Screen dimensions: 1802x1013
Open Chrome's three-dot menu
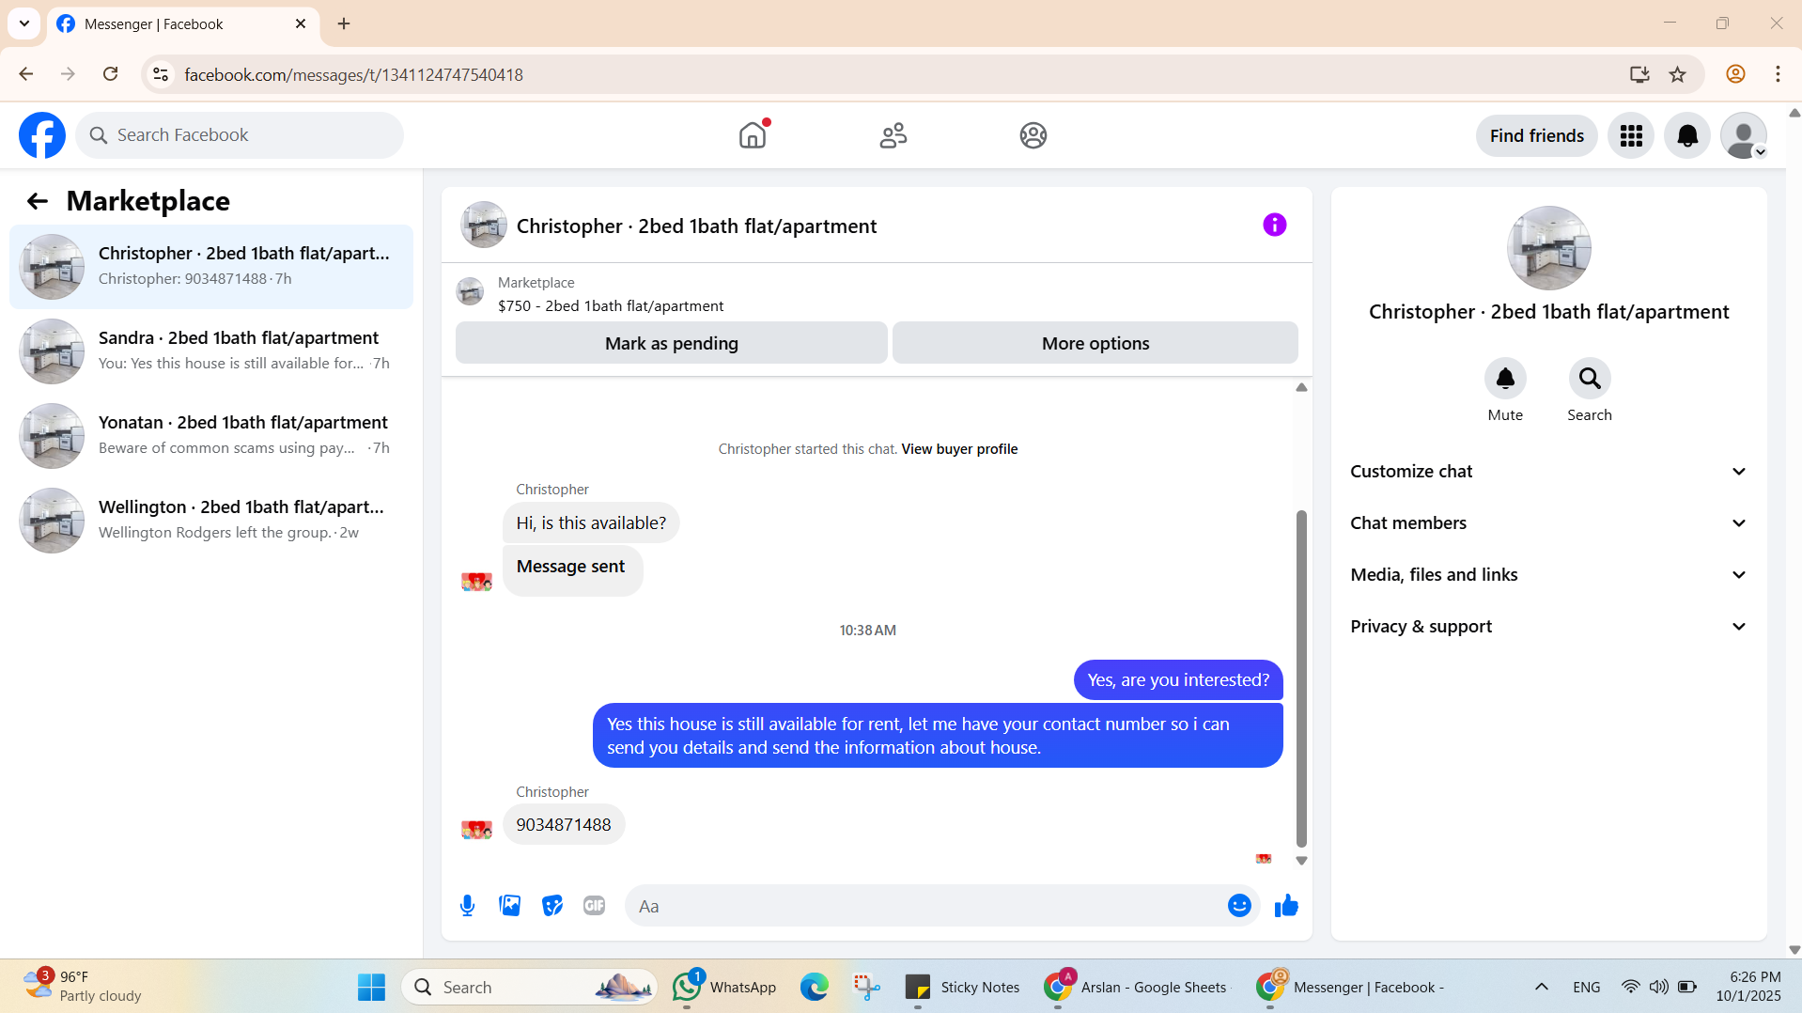click(x=1778, y=74)
